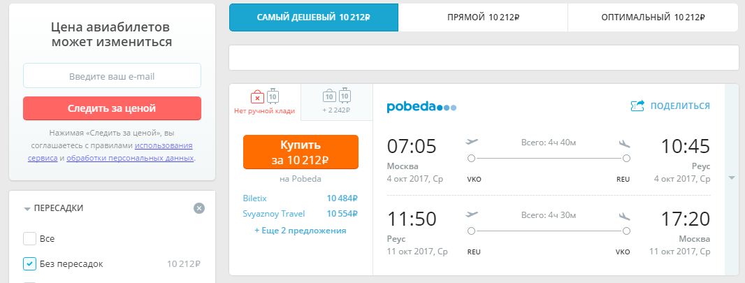Buy the ticket for 10 212₽
Image resolution: width=745 pixels, height=283 pixels.
(x=301, y=152)
